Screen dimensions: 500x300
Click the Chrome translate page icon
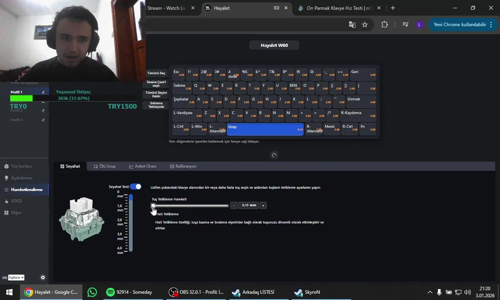coord(352,25)
